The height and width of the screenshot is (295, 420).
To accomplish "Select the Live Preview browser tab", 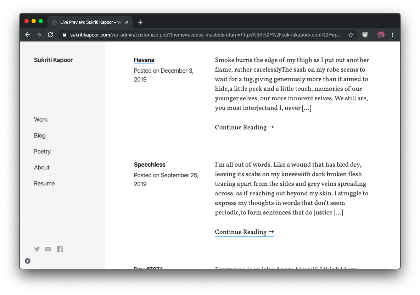I will (90, 22).
